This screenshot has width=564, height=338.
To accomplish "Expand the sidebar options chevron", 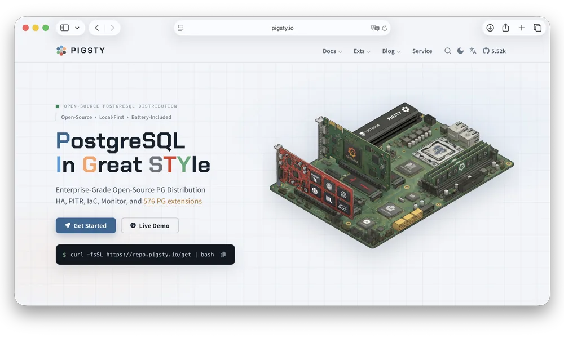I will (77, 28).
